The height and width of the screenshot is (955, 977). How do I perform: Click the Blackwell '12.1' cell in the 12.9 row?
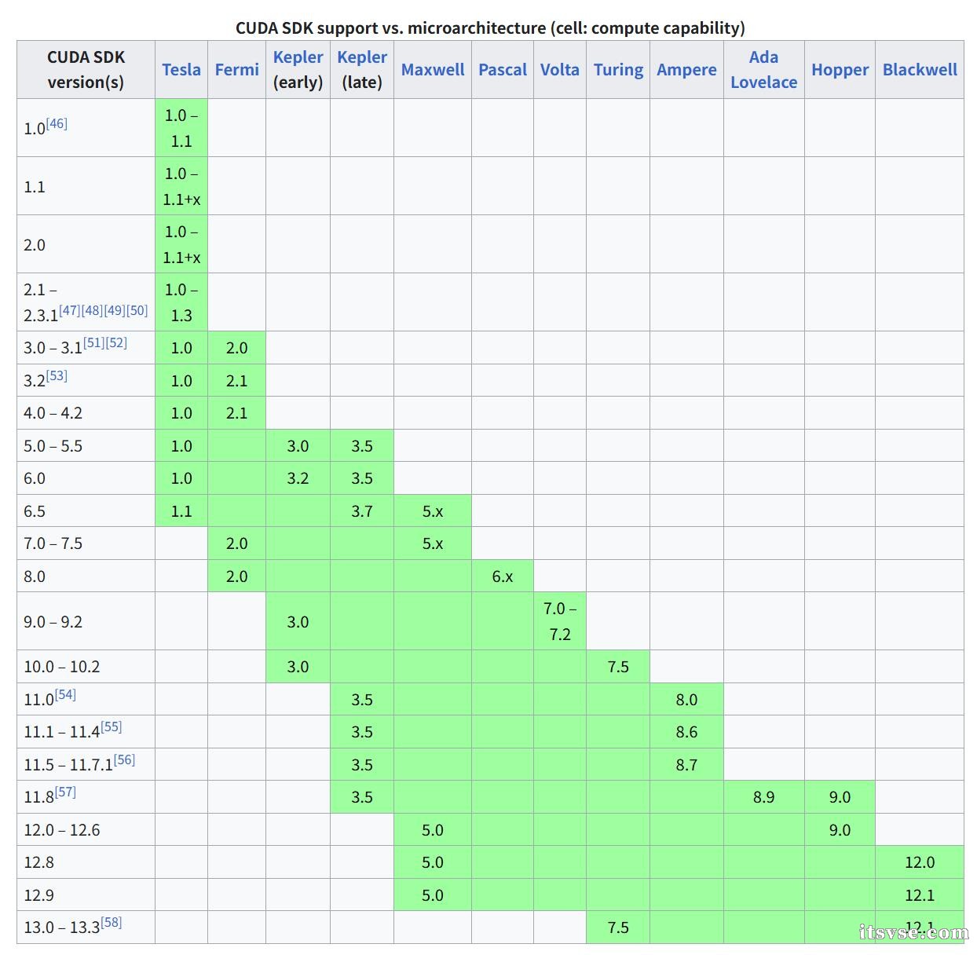[920, 895]
